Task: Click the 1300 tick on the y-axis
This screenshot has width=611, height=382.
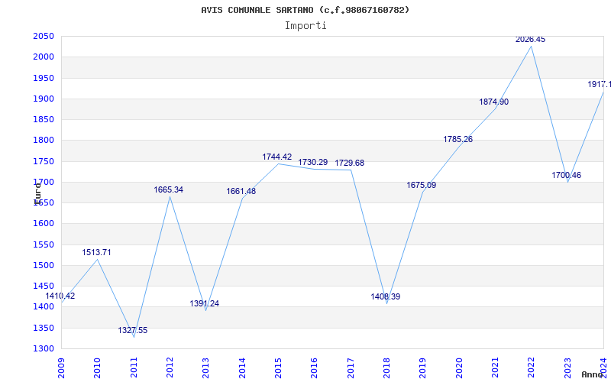Action: pyautogui.click(x=44, y=349)
